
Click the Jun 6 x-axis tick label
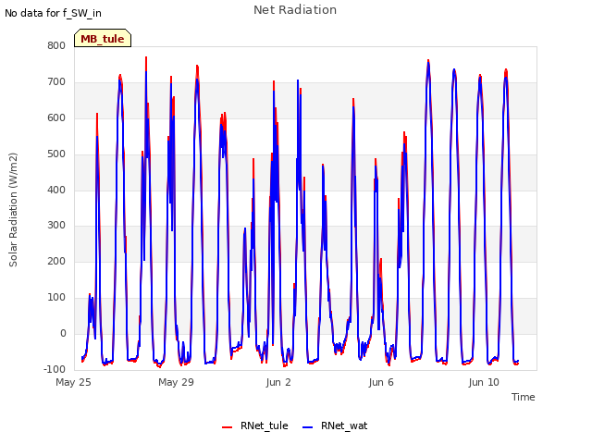pyautogui.click(x=381, y=382)
